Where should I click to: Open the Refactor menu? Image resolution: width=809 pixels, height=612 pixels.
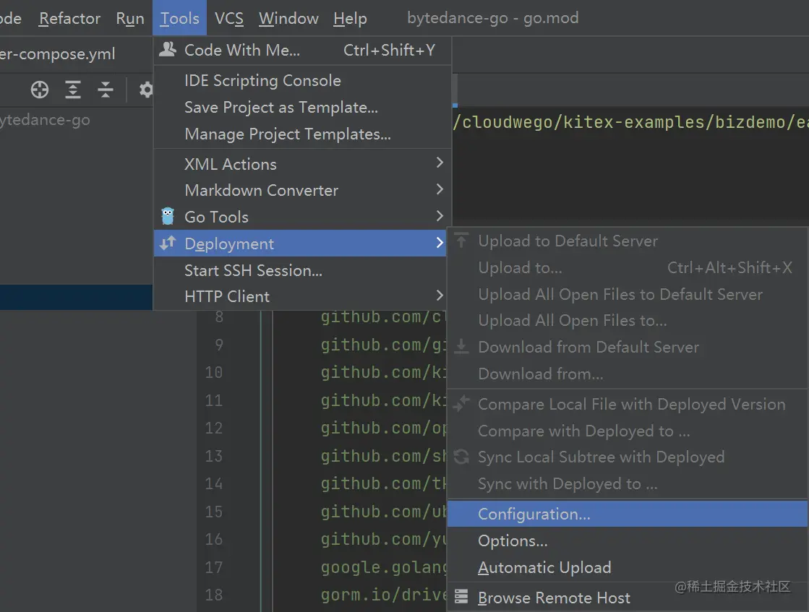[x=69, y=18]
